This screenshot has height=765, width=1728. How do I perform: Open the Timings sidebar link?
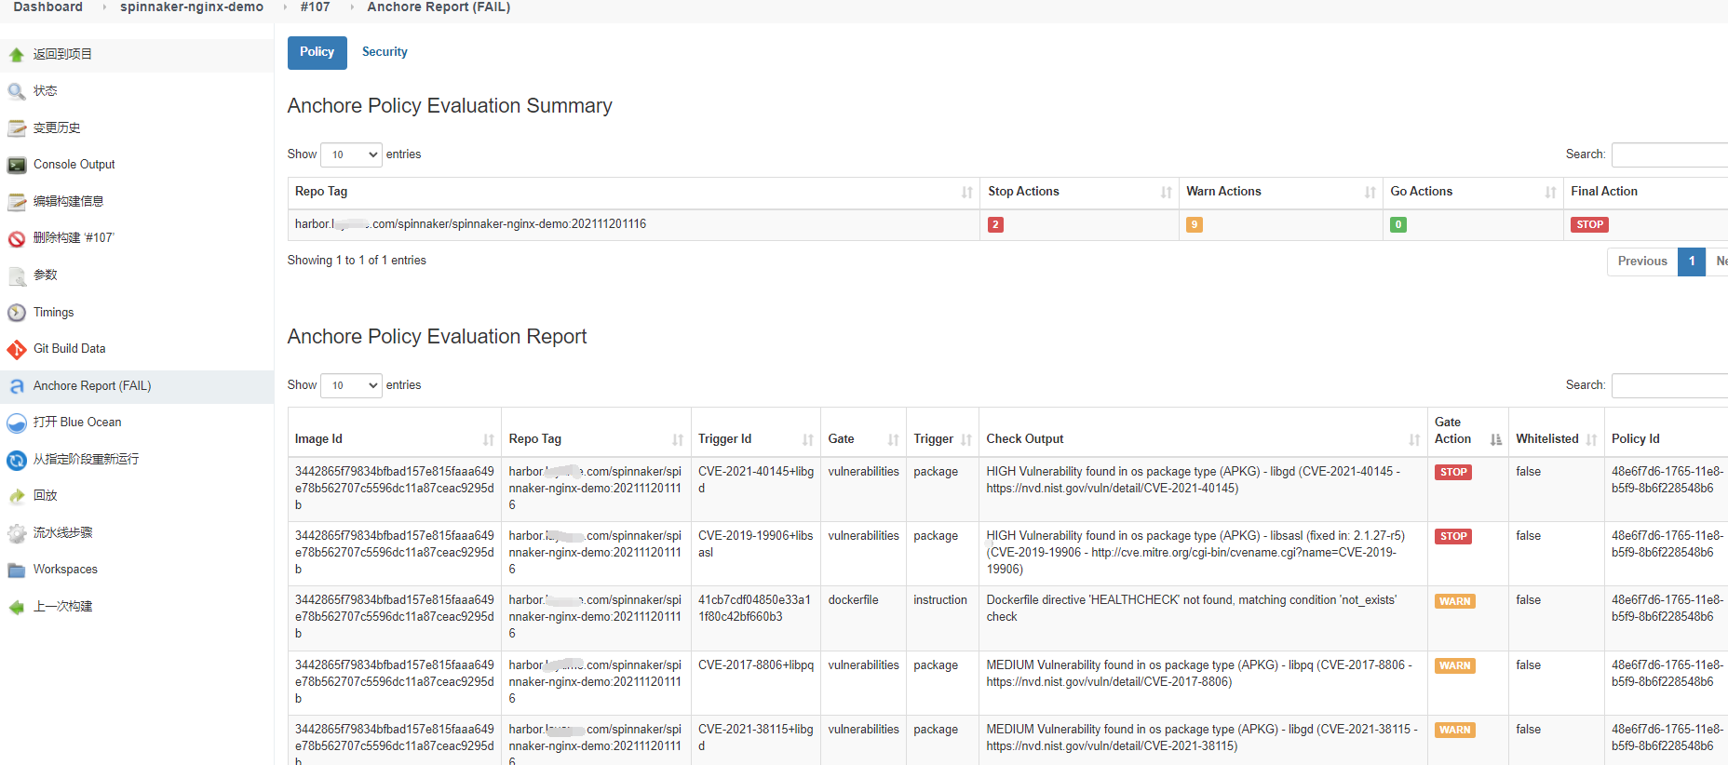coord(54,313)
